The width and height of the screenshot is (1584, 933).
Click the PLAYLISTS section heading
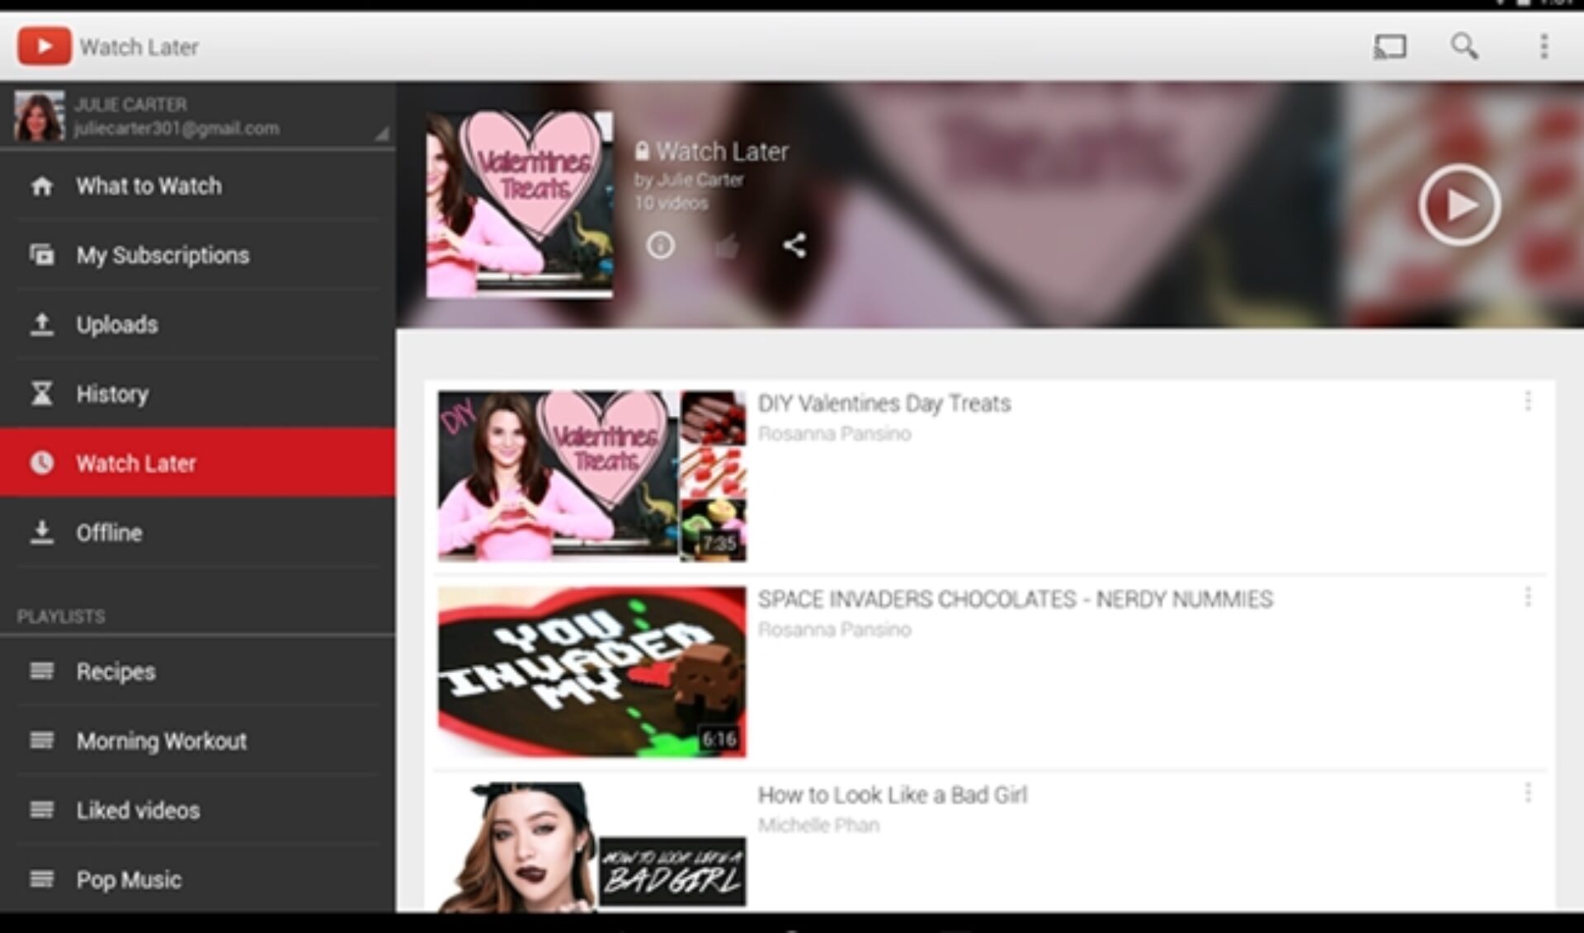click(61, 616)
